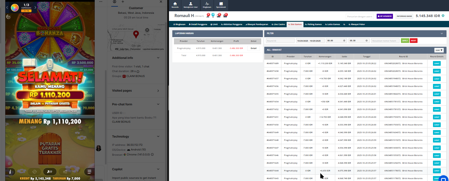Click the INFORMASI BANK button
Image resolution: width=449 pixels, height=181 pixels.
pos(404,16)
